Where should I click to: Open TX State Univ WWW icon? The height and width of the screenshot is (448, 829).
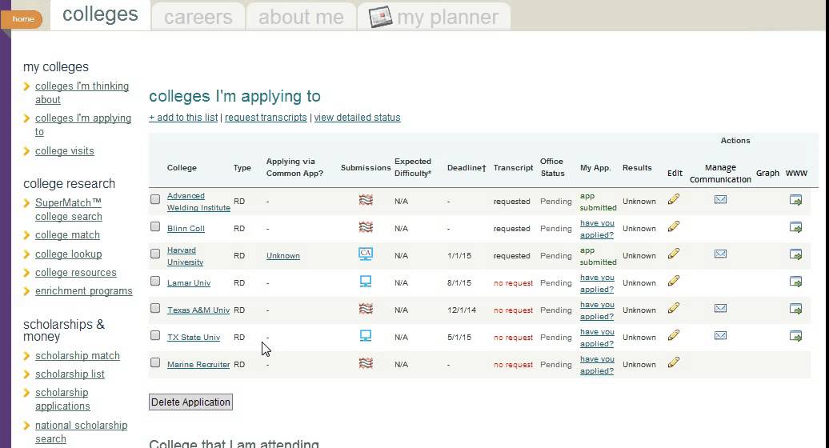click(795, 336)
